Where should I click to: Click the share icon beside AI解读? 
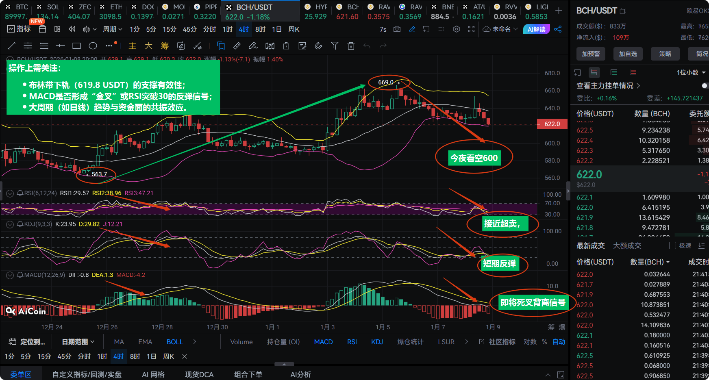pyautogui.click(x=558, y=29)
